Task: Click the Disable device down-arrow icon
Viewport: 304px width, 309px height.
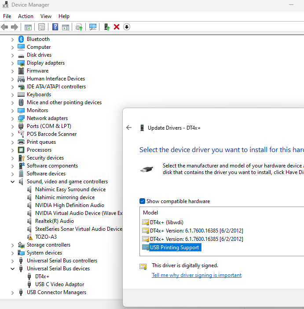Action: (x=127, y=27)
